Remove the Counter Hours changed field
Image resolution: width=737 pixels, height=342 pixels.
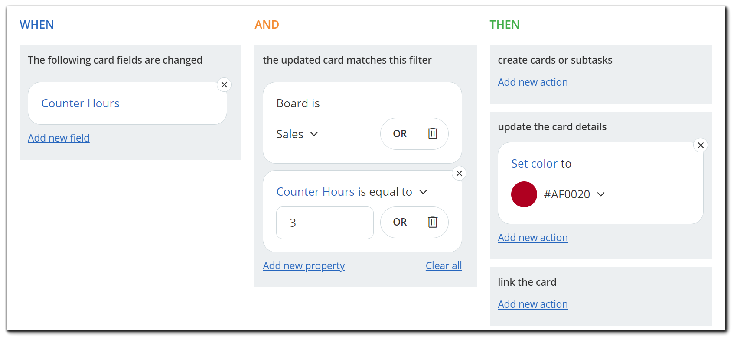coord(224,85)
